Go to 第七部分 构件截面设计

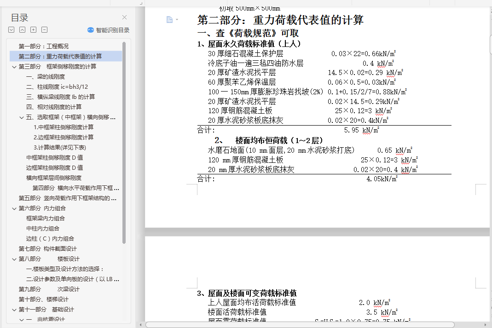48,249
